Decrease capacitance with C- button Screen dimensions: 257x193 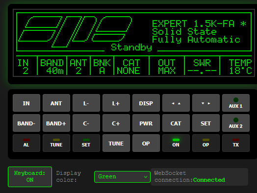click(86, 123)
